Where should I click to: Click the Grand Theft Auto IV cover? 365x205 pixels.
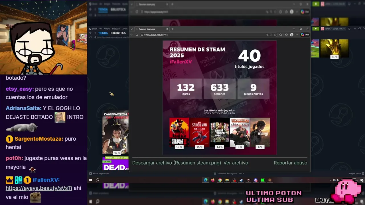(220, 132)
